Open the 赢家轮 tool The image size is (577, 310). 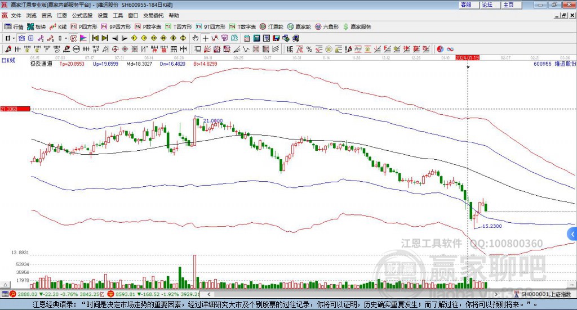tap(299, 27)
